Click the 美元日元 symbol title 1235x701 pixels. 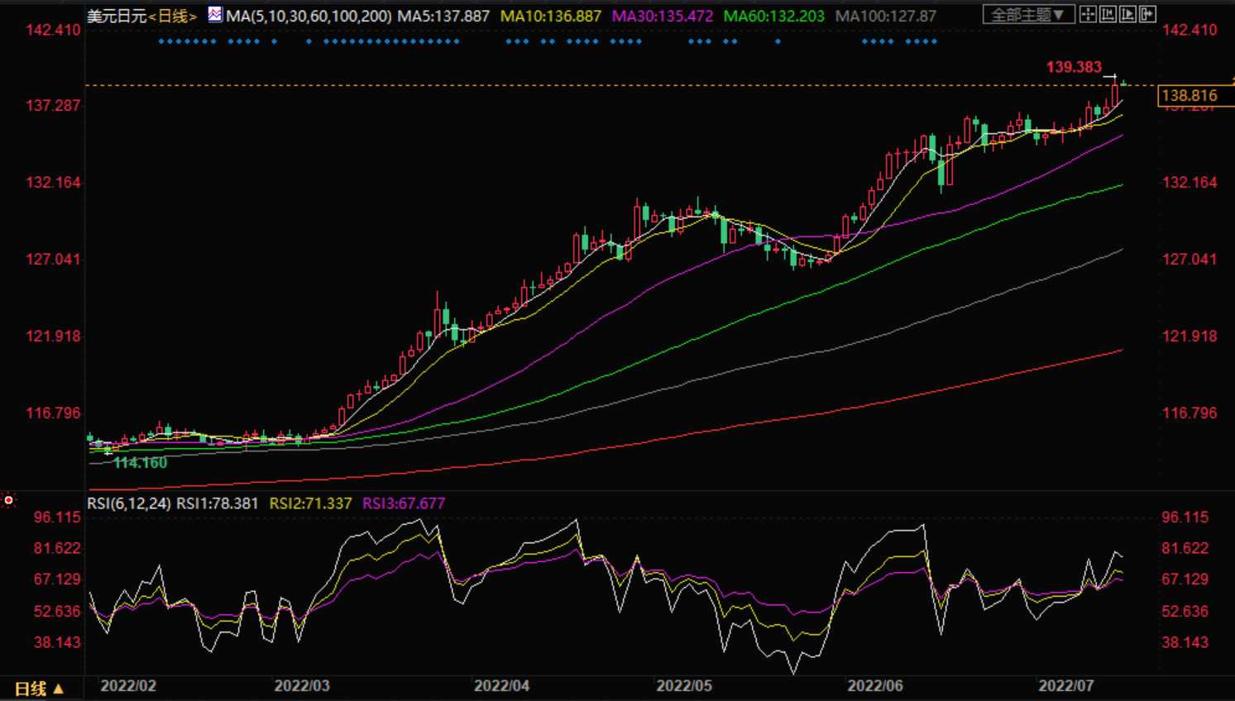pos(117,16)
